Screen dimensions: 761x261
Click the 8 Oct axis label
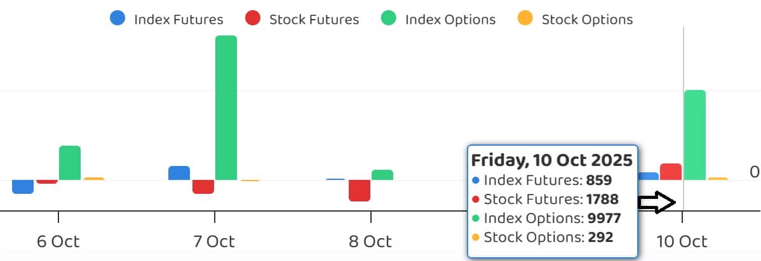(x=371, y=241)
